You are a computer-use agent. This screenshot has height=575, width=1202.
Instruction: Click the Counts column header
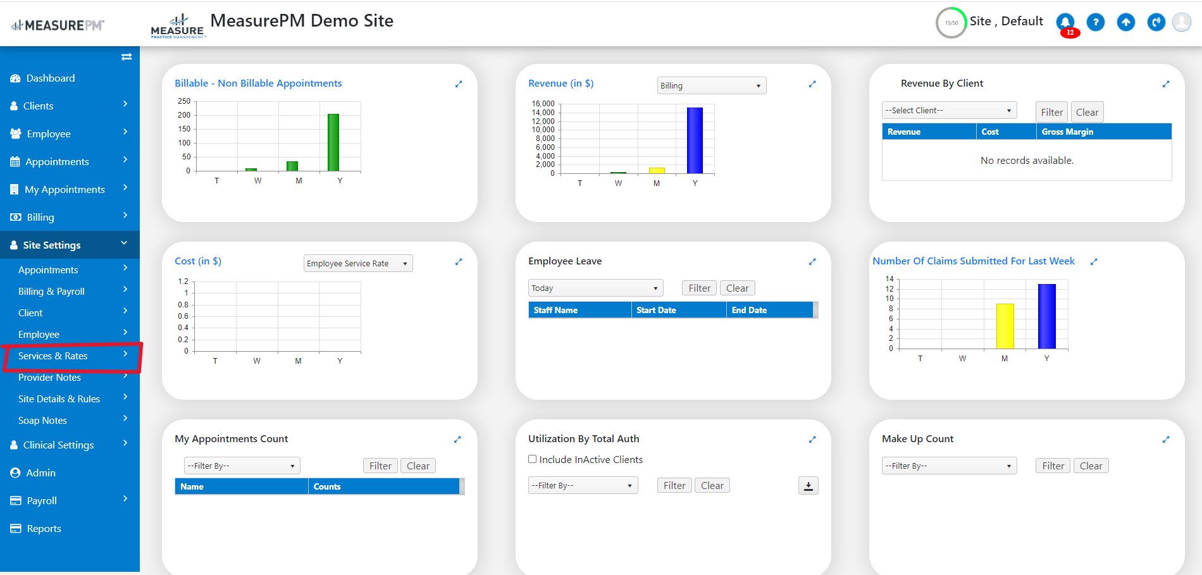tap(383, 486)
